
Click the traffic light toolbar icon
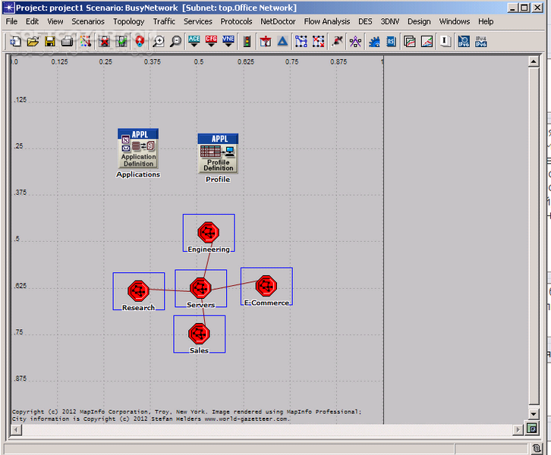(x=247, y=42)
